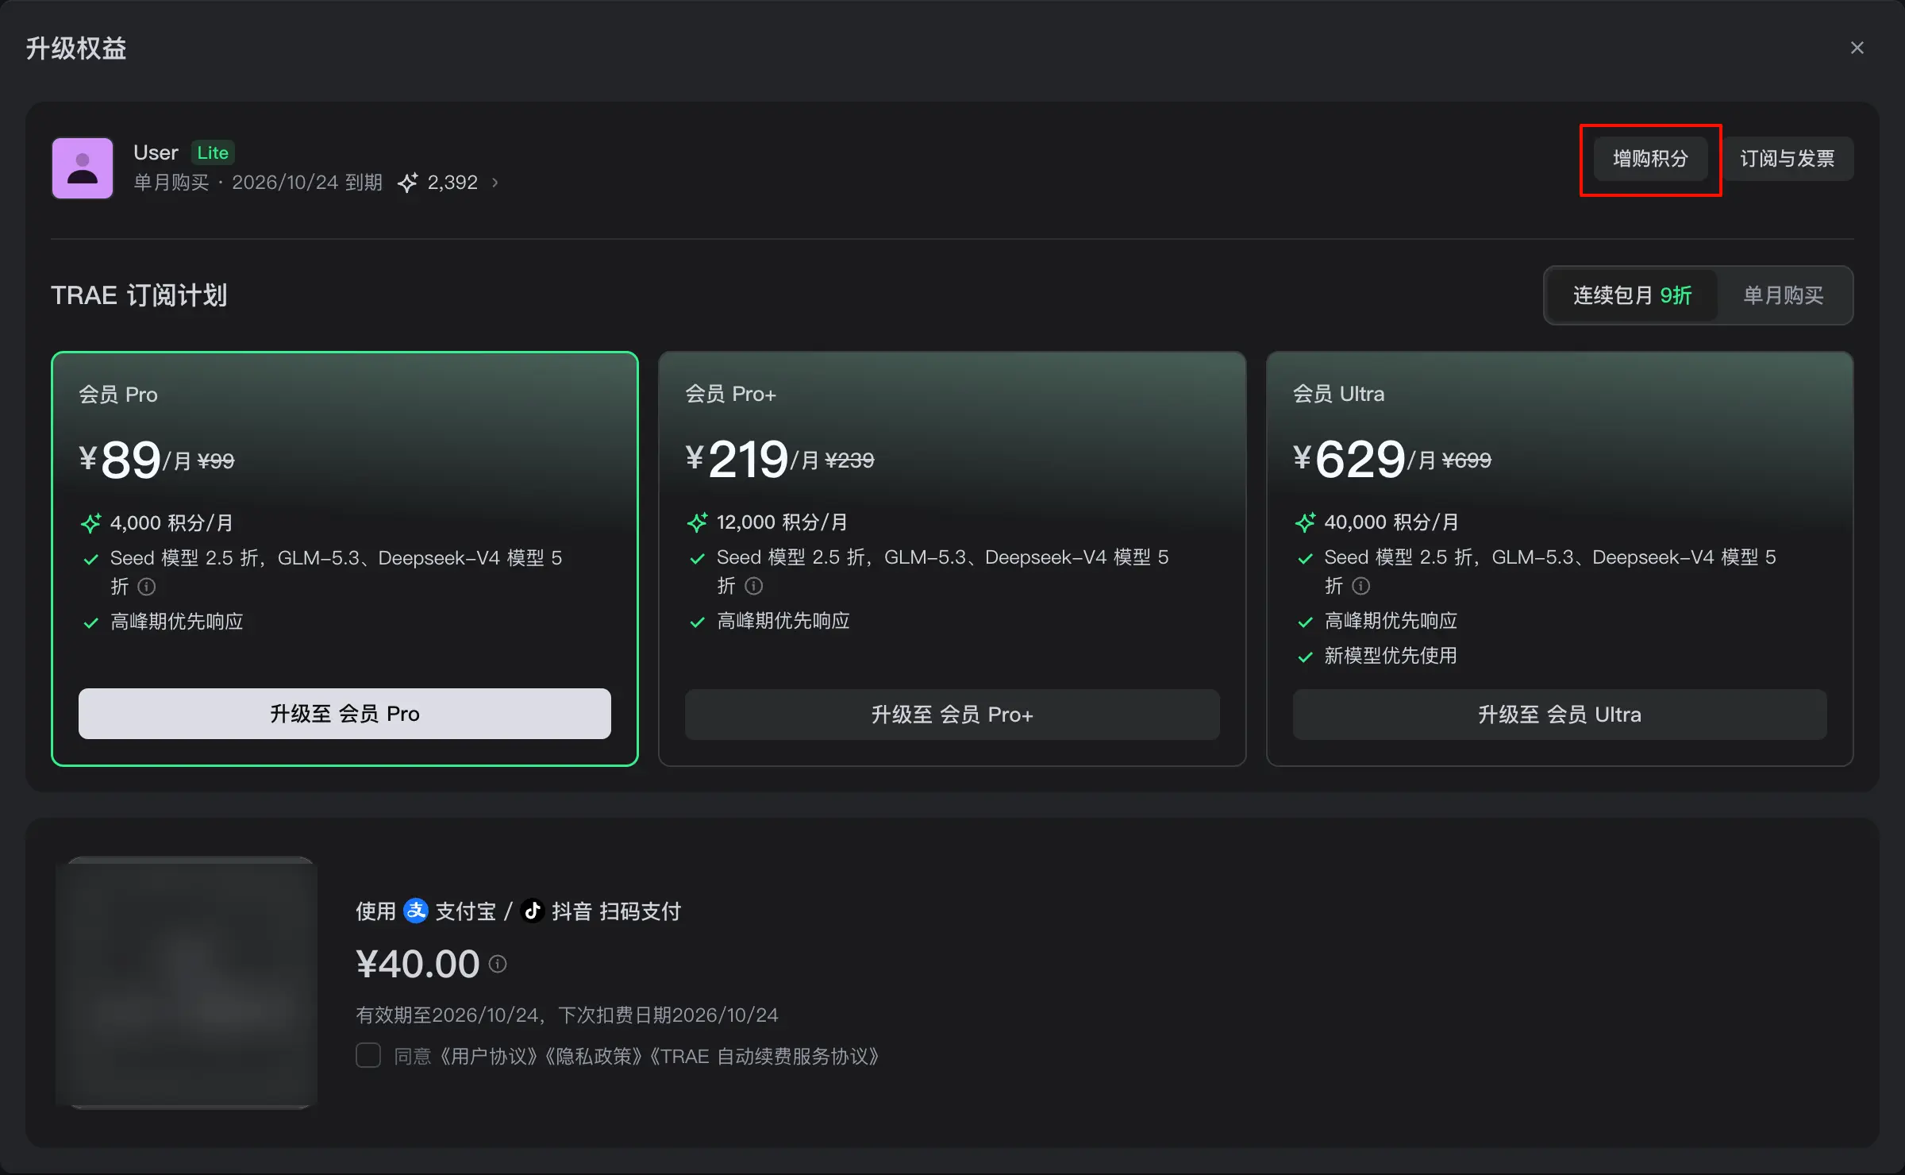This screenshot has width=1905, height=1175.
Task: Expand the credits details chevron after 2,392
Action: tap(495, 183)
